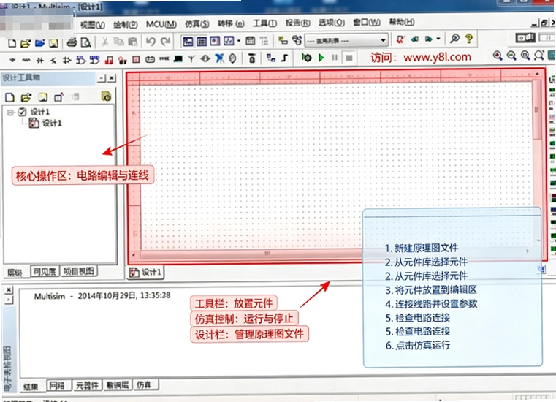The image size is (556, 402).
Task: Open new file in Design Toolbox
Action: pos(10,97)
